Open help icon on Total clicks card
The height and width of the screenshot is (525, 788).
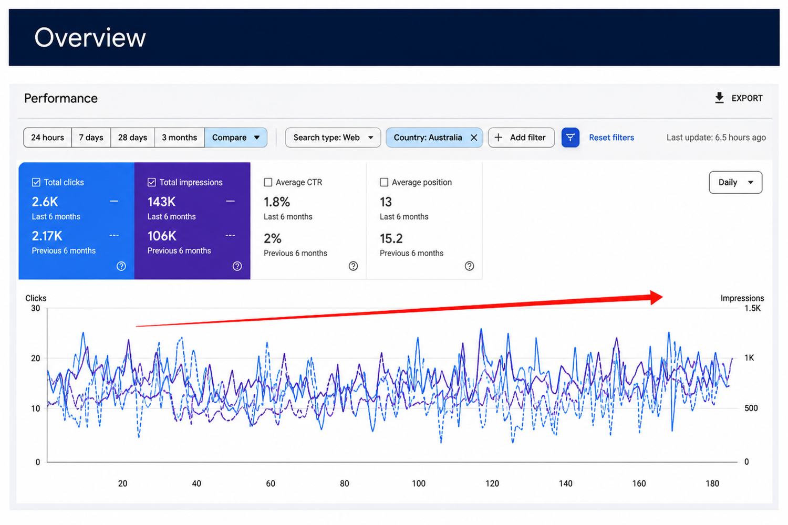tap(121, 266)
